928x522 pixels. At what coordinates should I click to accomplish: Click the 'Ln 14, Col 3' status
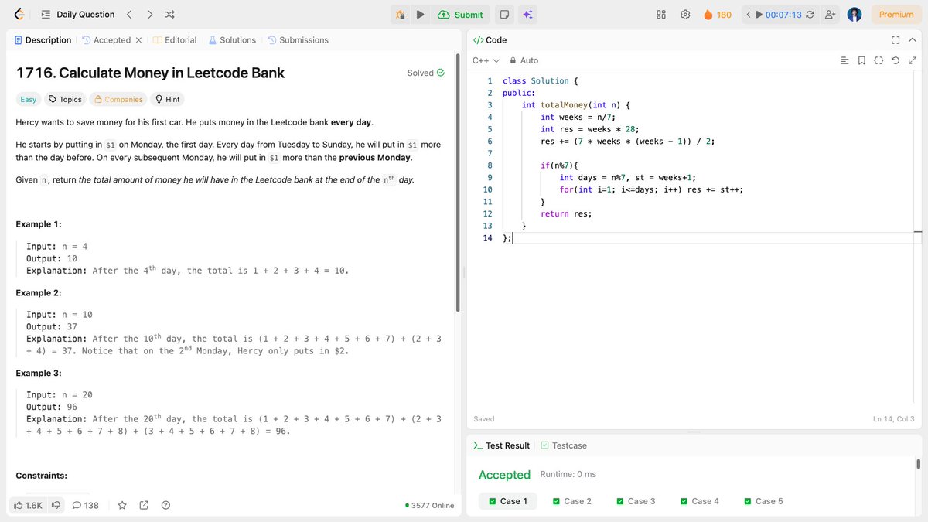(893, 419)
